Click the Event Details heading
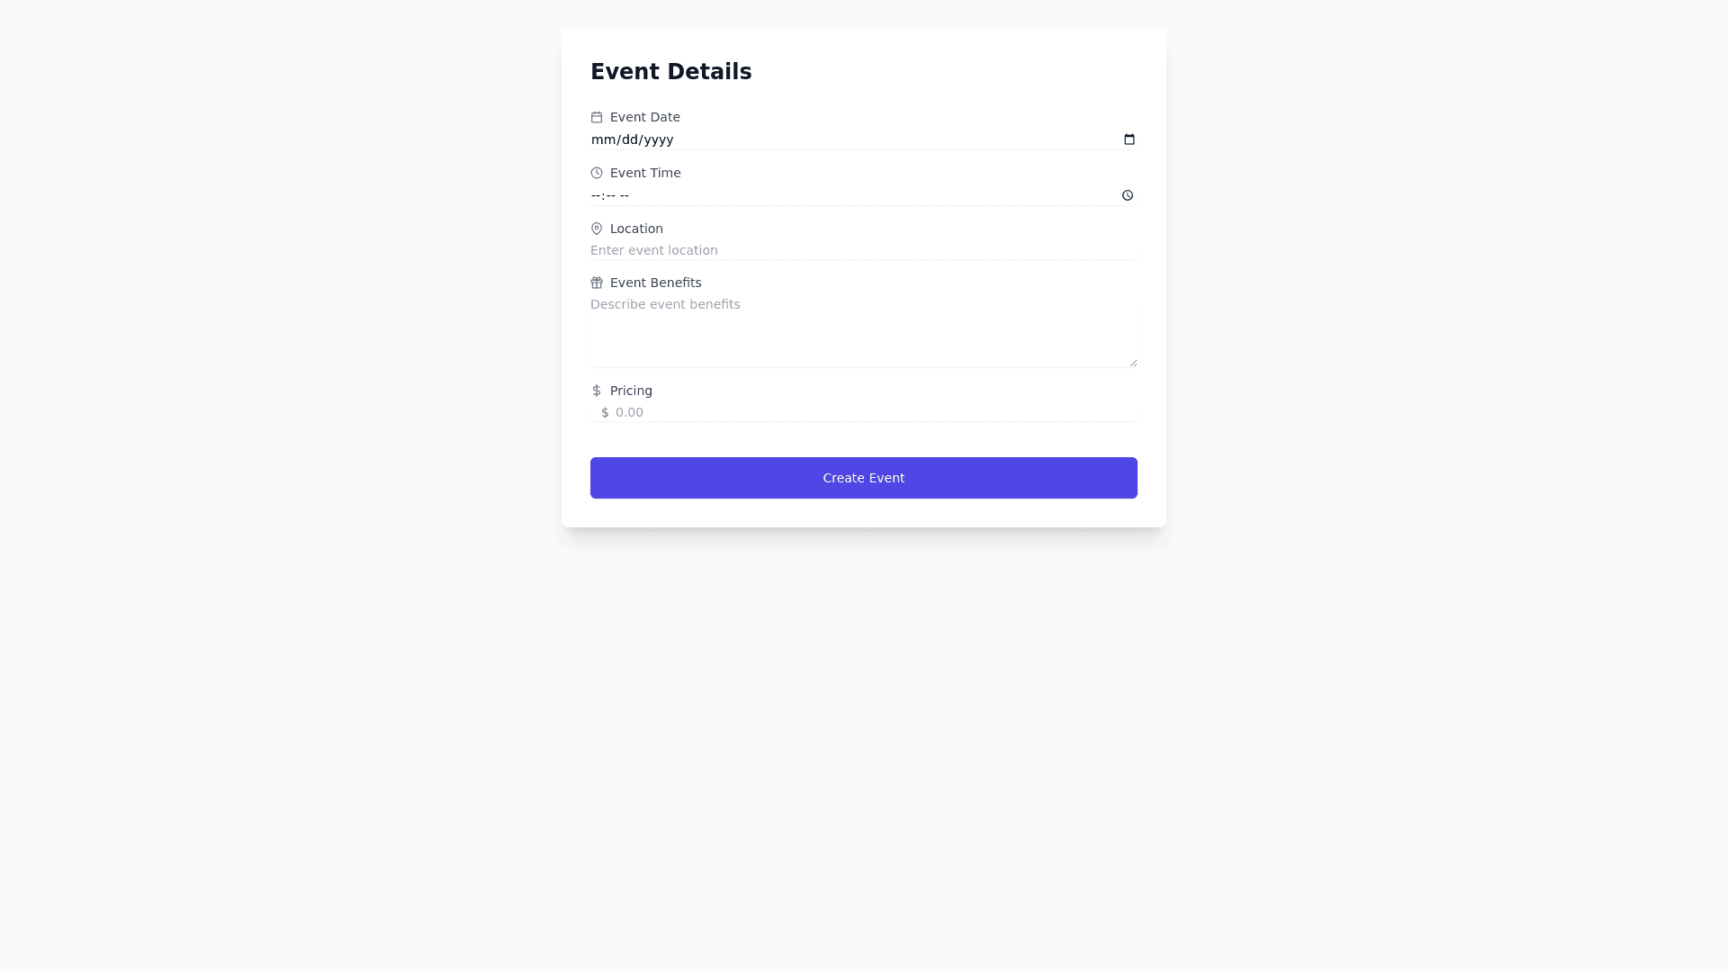The image size is (1728, 972). pos(670,72)
